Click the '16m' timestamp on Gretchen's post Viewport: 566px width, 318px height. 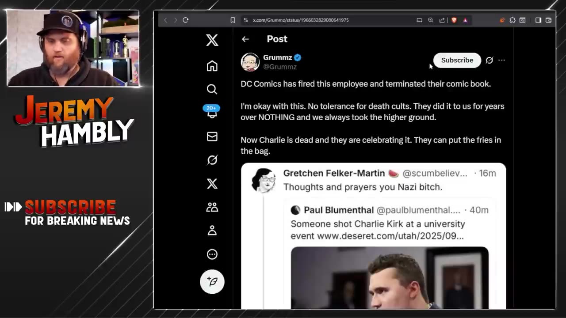pyautogui.click(x=488, y=173)
